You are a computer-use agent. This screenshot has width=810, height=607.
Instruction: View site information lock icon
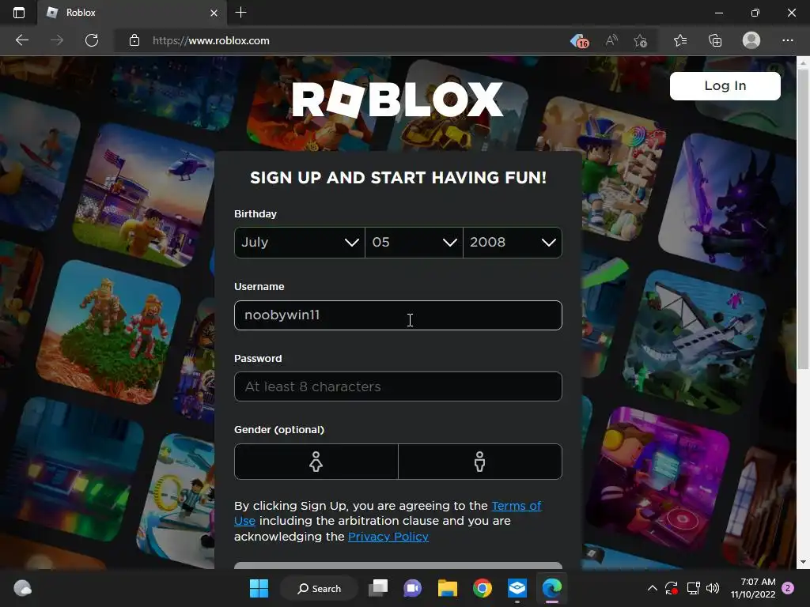(134, 40)
